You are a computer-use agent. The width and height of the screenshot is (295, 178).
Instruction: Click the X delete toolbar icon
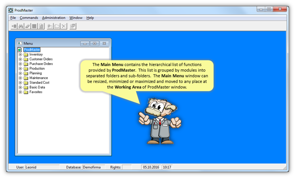click(x=64, y=26)
